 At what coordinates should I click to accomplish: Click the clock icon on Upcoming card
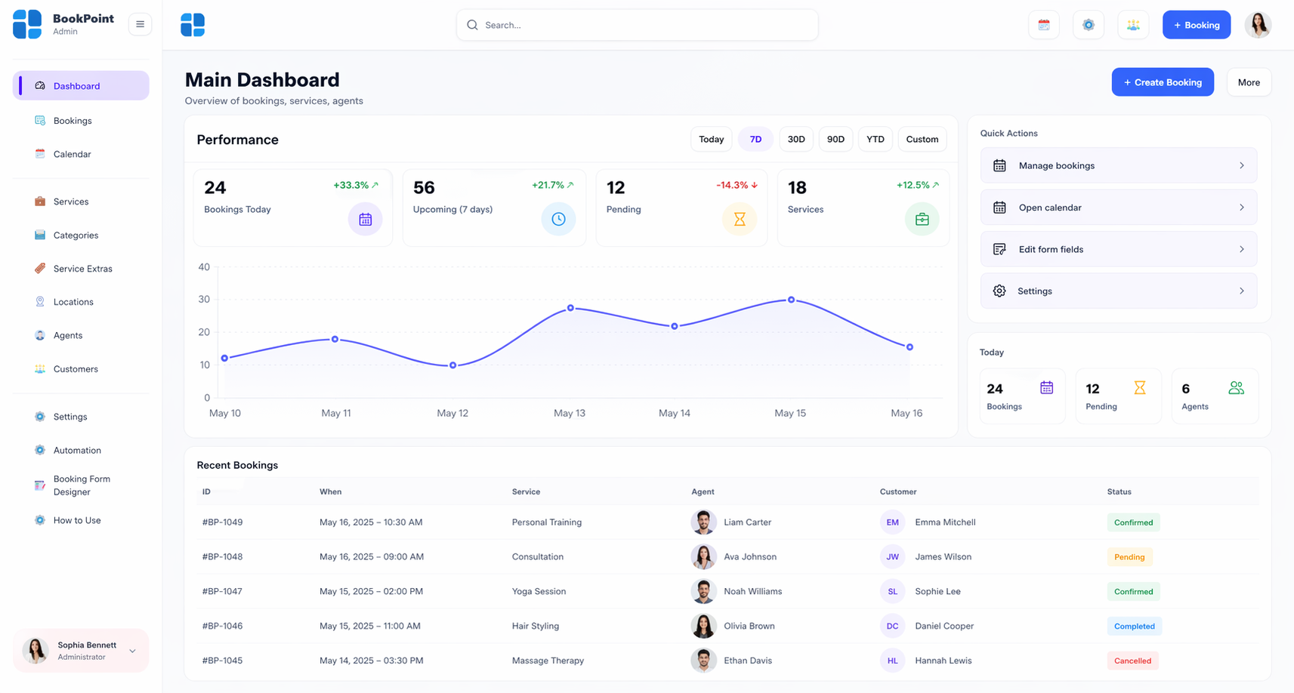tap(558, 219)
